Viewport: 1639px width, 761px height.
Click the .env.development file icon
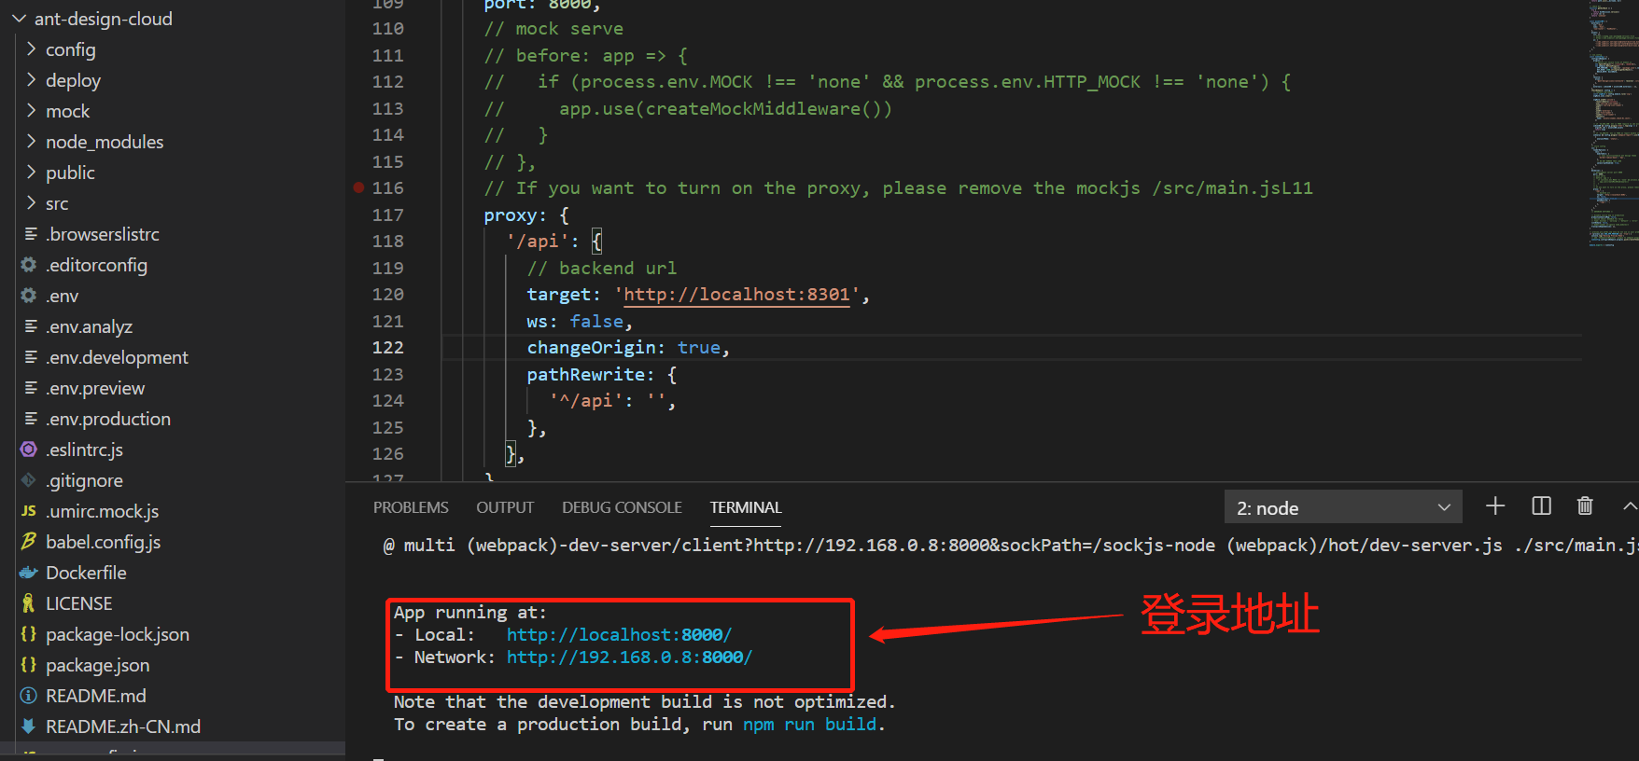click(31, 357)
